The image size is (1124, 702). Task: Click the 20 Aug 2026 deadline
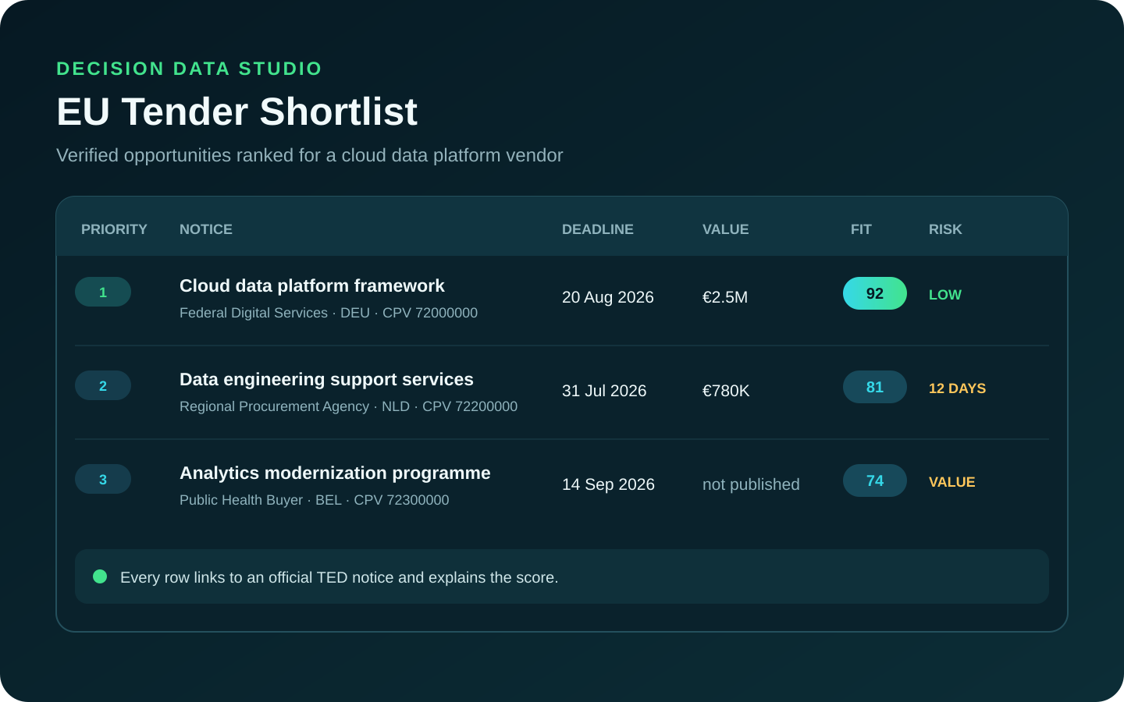tap(608, 297)
